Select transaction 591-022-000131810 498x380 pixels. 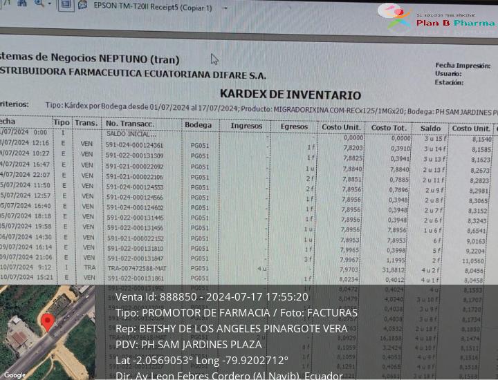coord(136,248)
